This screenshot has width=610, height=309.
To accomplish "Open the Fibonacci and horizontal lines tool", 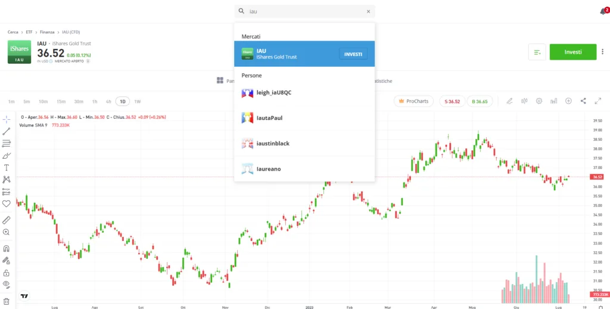I will tap(6, 143).
